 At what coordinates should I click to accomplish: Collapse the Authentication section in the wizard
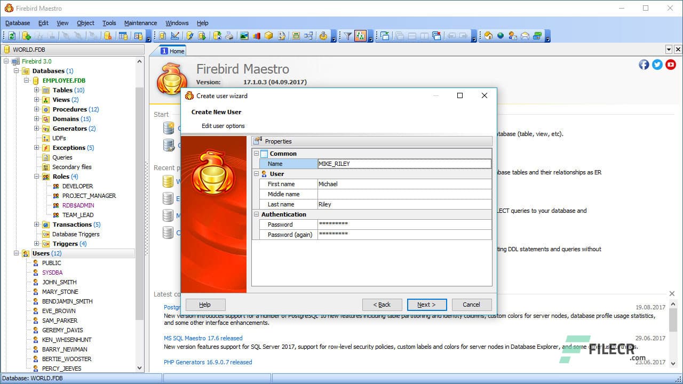tap(257, 214)
